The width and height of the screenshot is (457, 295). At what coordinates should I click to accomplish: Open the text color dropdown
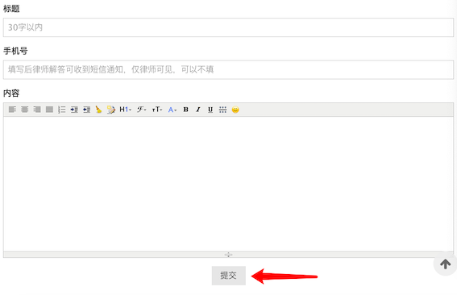click(x=172, y=110)
